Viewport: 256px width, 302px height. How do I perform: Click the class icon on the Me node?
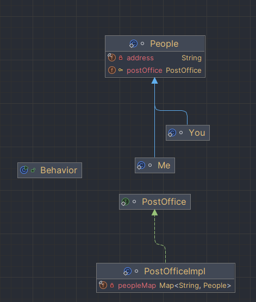pyautogui.click(x=141, y=165)
